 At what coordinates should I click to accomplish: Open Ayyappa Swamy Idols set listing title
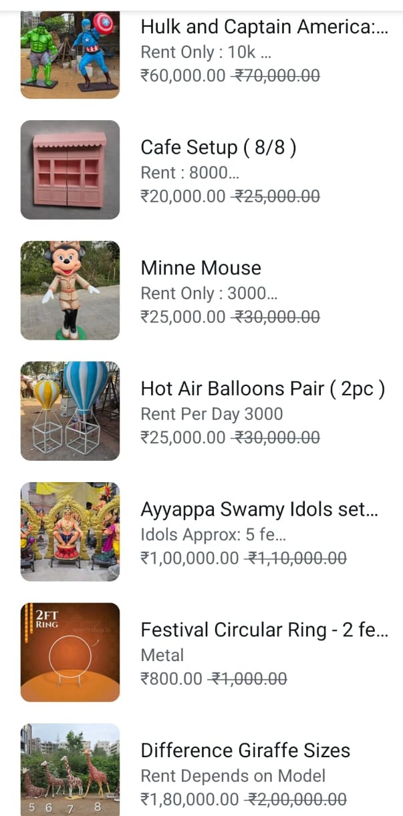(x=259, y=509)
